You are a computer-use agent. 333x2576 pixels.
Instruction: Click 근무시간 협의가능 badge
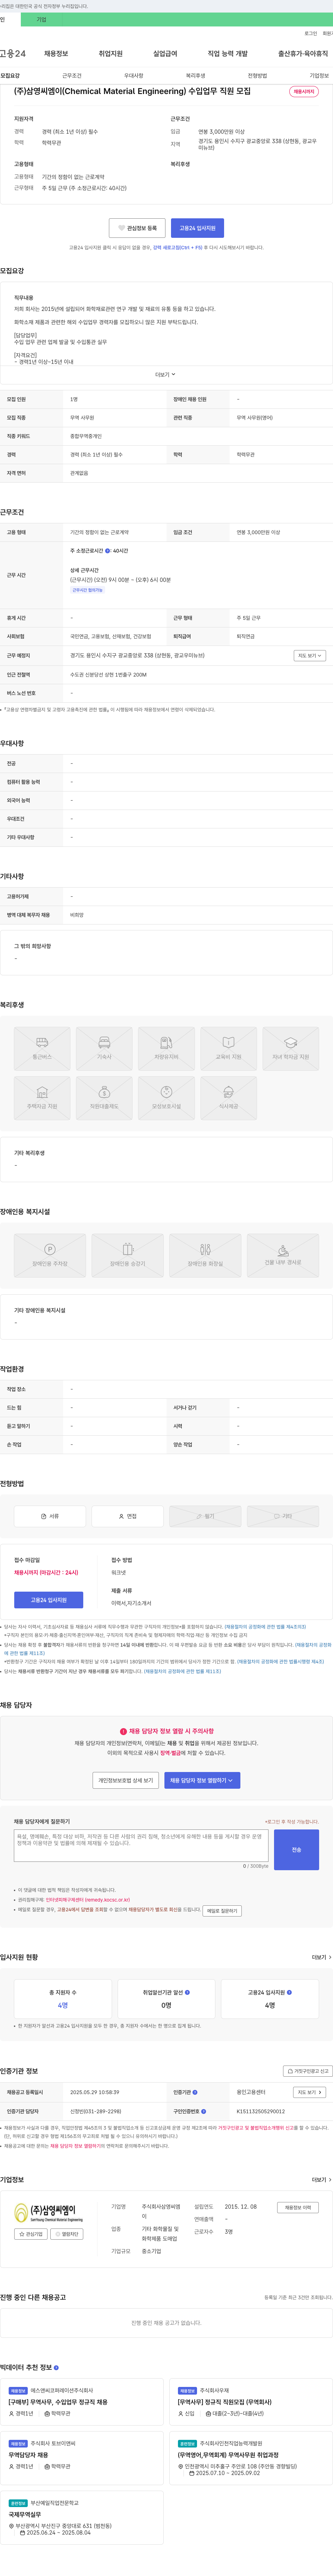pos(88,590)
